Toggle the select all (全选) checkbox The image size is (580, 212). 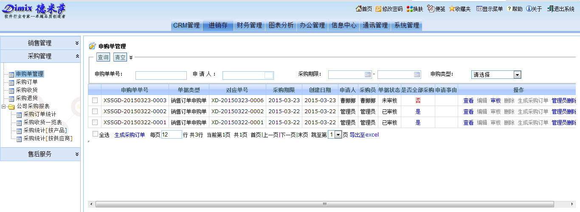pos(96,134)
